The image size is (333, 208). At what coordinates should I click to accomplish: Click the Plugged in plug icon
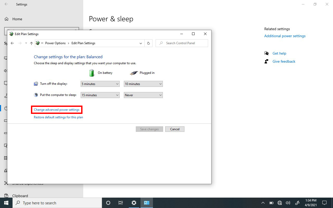coord(134,73)
